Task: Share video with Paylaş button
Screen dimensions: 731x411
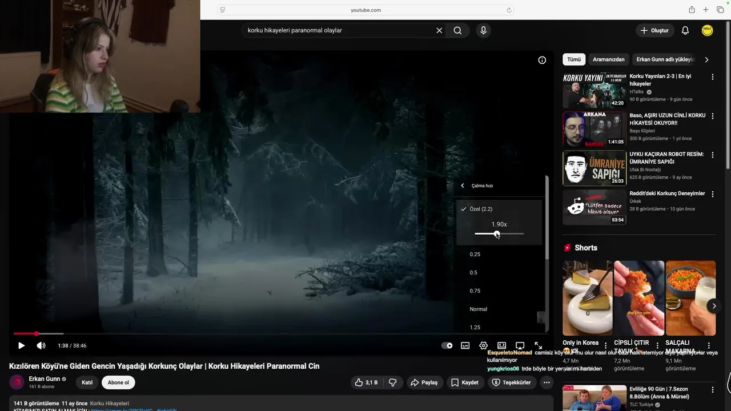Action: tap(424, 382)
